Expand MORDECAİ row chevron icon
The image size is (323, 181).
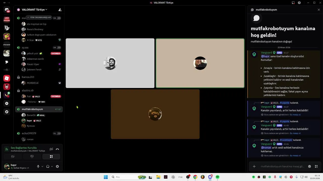(60, 83)
